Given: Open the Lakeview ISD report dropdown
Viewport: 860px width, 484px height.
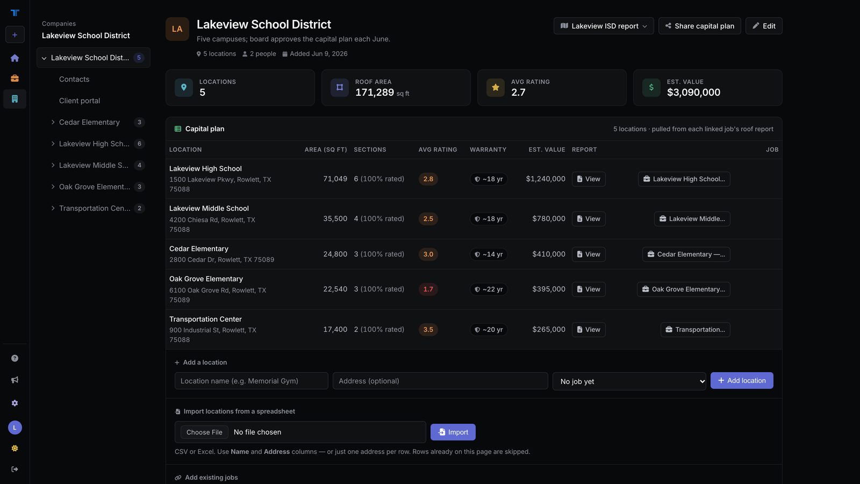Looking at the screenshot, I should click(x=604, y=26).
